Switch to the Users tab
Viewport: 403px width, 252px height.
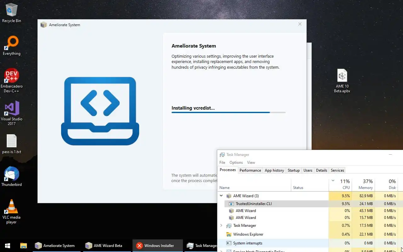click(x=308, y=170)
